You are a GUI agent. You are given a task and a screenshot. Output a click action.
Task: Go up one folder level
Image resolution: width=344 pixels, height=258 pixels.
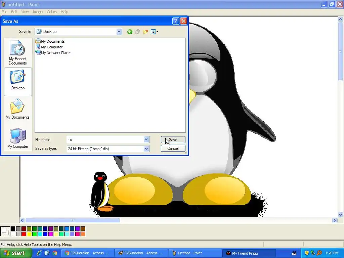tap(137, 32)
